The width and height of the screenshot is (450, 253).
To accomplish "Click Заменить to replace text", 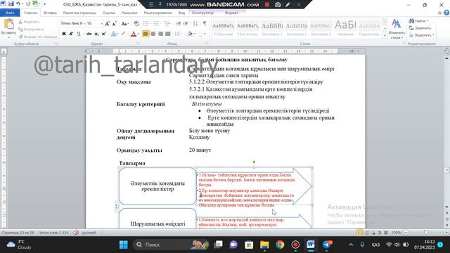I will pyautogui.click(x=420, y=28).
